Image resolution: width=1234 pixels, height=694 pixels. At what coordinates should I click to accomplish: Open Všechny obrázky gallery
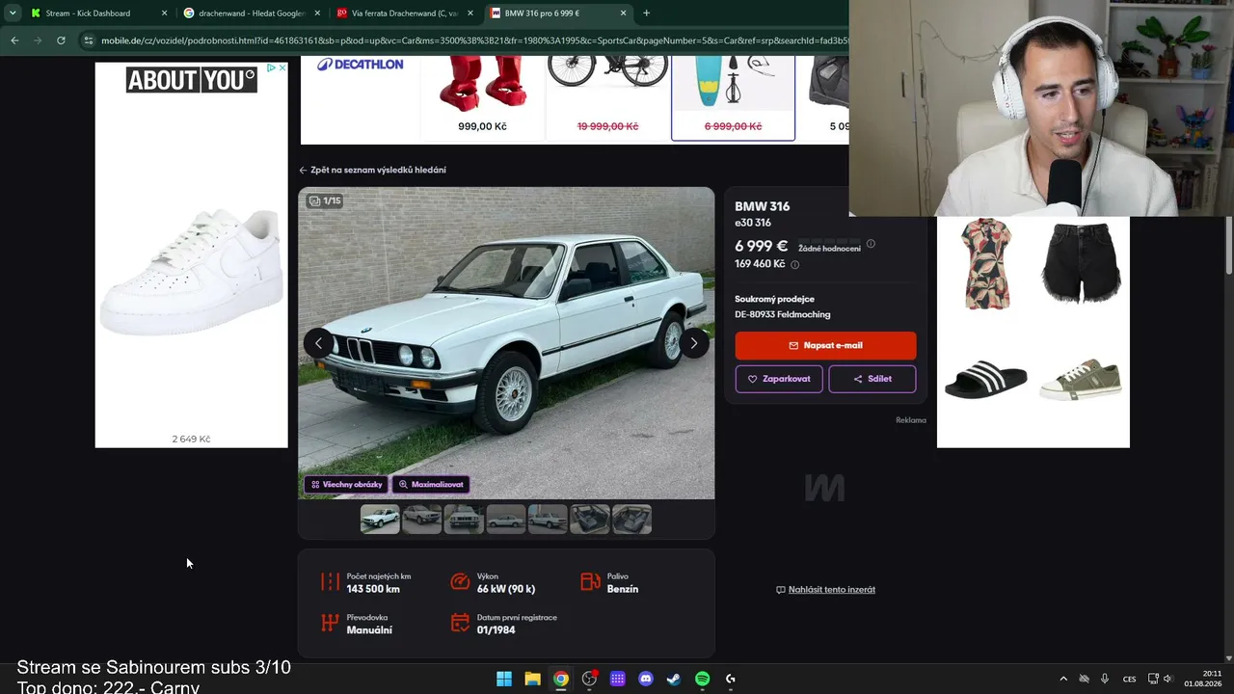click(347, 485)
